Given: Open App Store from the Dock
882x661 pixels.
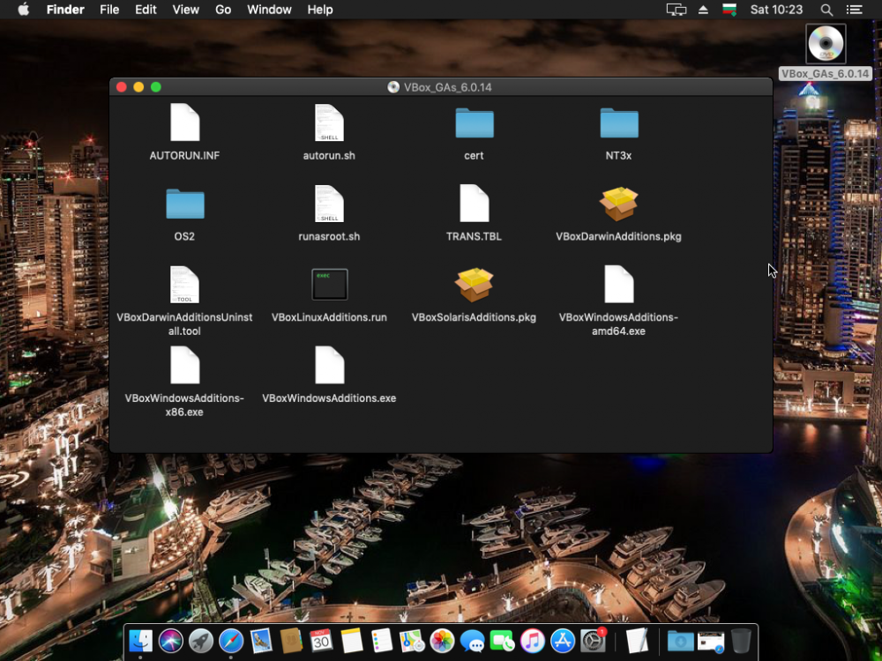Looking at the screenshot, I should click(563, 641).
